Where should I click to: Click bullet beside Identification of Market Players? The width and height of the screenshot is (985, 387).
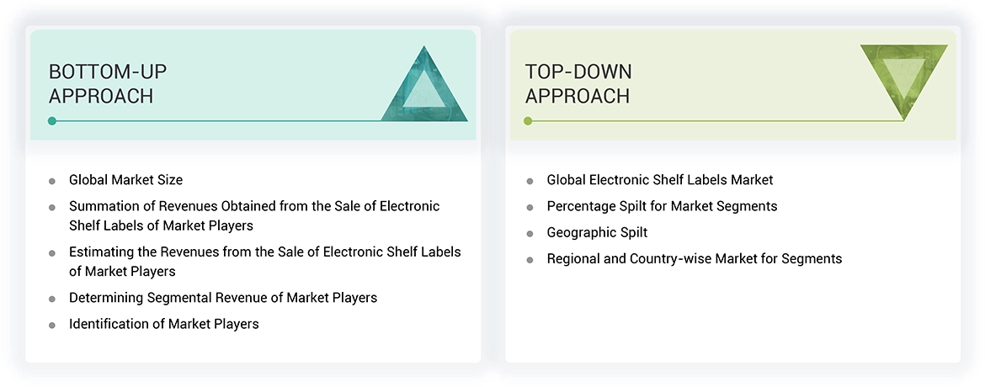[x=52, y=325]
